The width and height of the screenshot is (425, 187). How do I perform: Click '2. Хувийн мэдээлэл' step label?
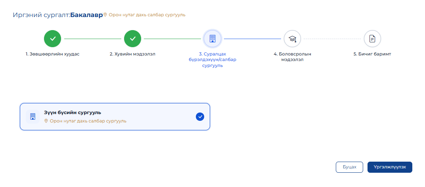click(x=132, y=54)
